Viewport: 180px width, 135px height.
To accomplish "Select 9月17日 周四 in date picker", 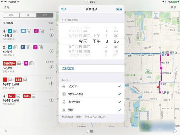I will coord(80,47).
